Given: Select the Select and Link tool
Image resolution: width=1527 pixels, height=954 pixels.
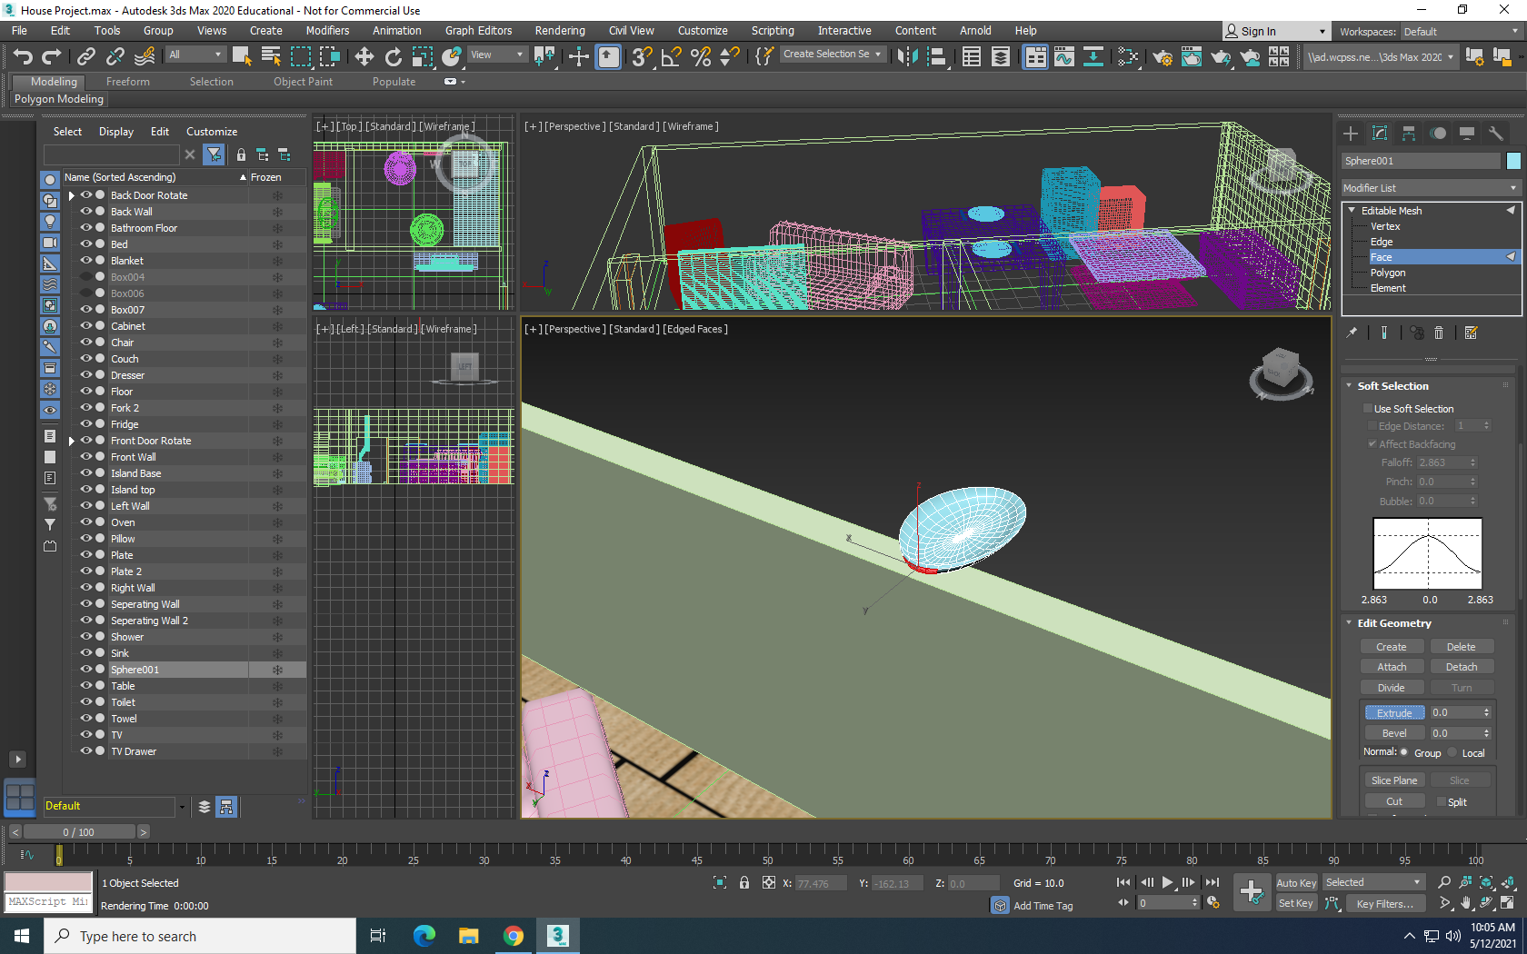Looking at the screenshot, I should coord(86,56).
